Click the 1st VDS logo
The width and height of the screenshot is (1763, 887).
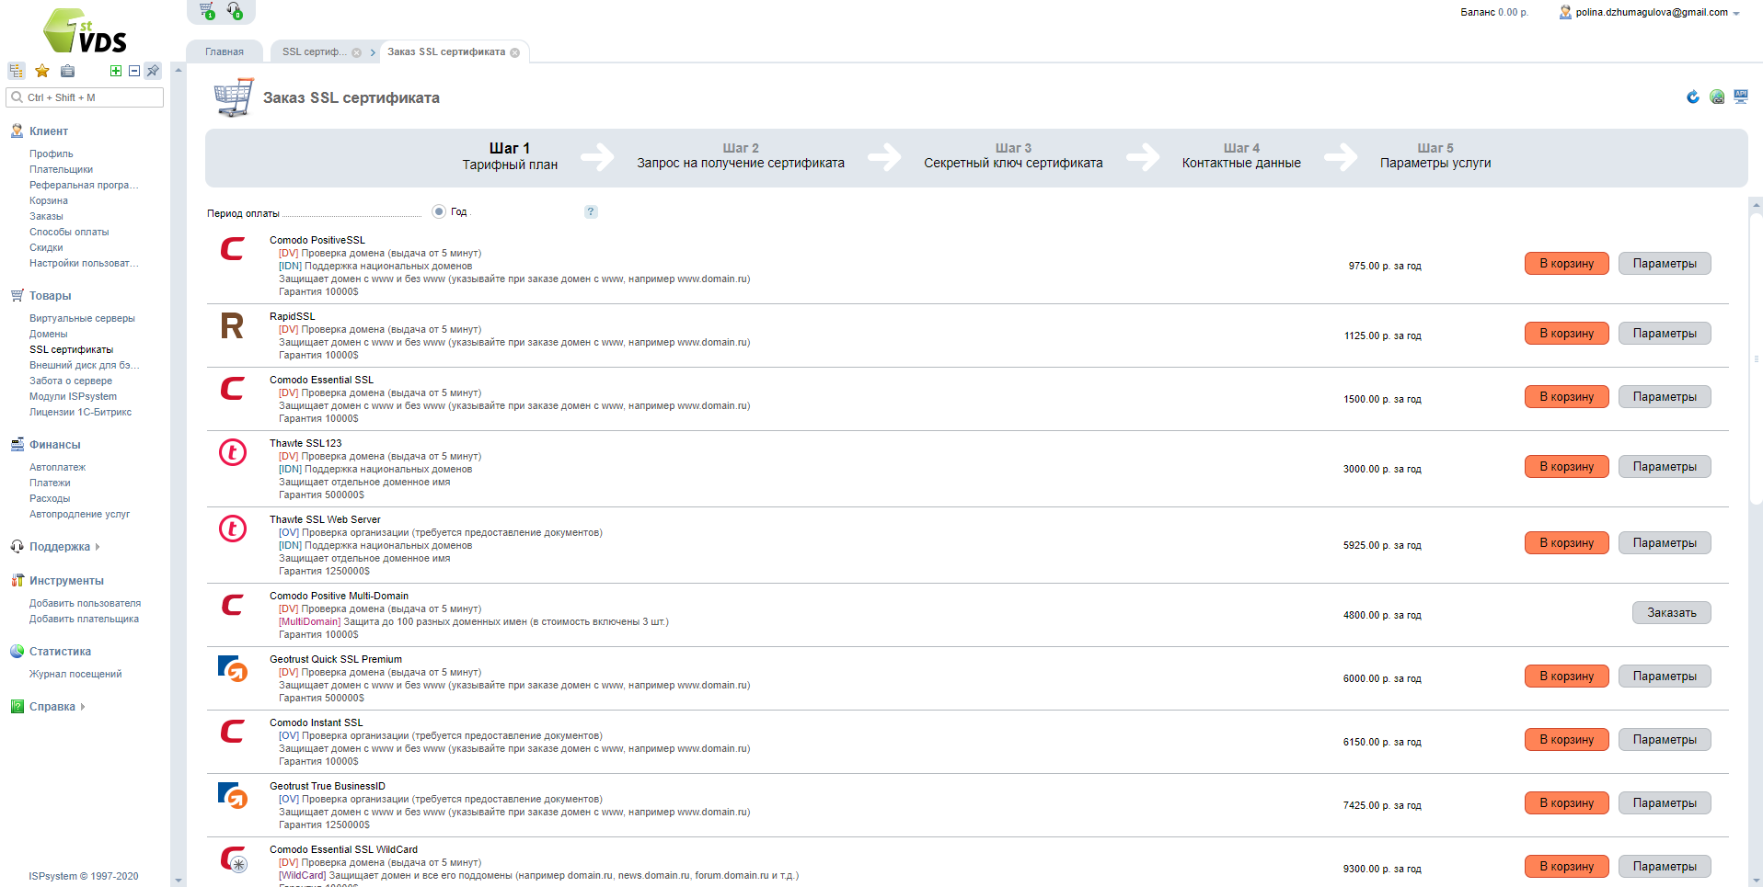[x=85, y=31]
